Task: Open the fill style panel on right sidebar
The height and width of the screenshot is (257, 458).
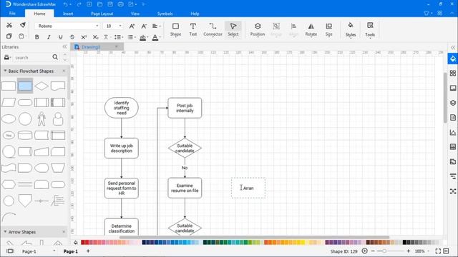Action: tap(453, 59)
